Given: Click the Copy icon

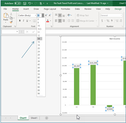Looking at the screenshot, I should (x=11, y=18).
